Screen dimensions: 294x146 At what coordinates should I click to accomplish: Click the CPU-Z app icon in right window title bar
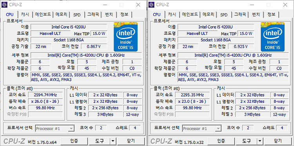click(x=151, y=5)
